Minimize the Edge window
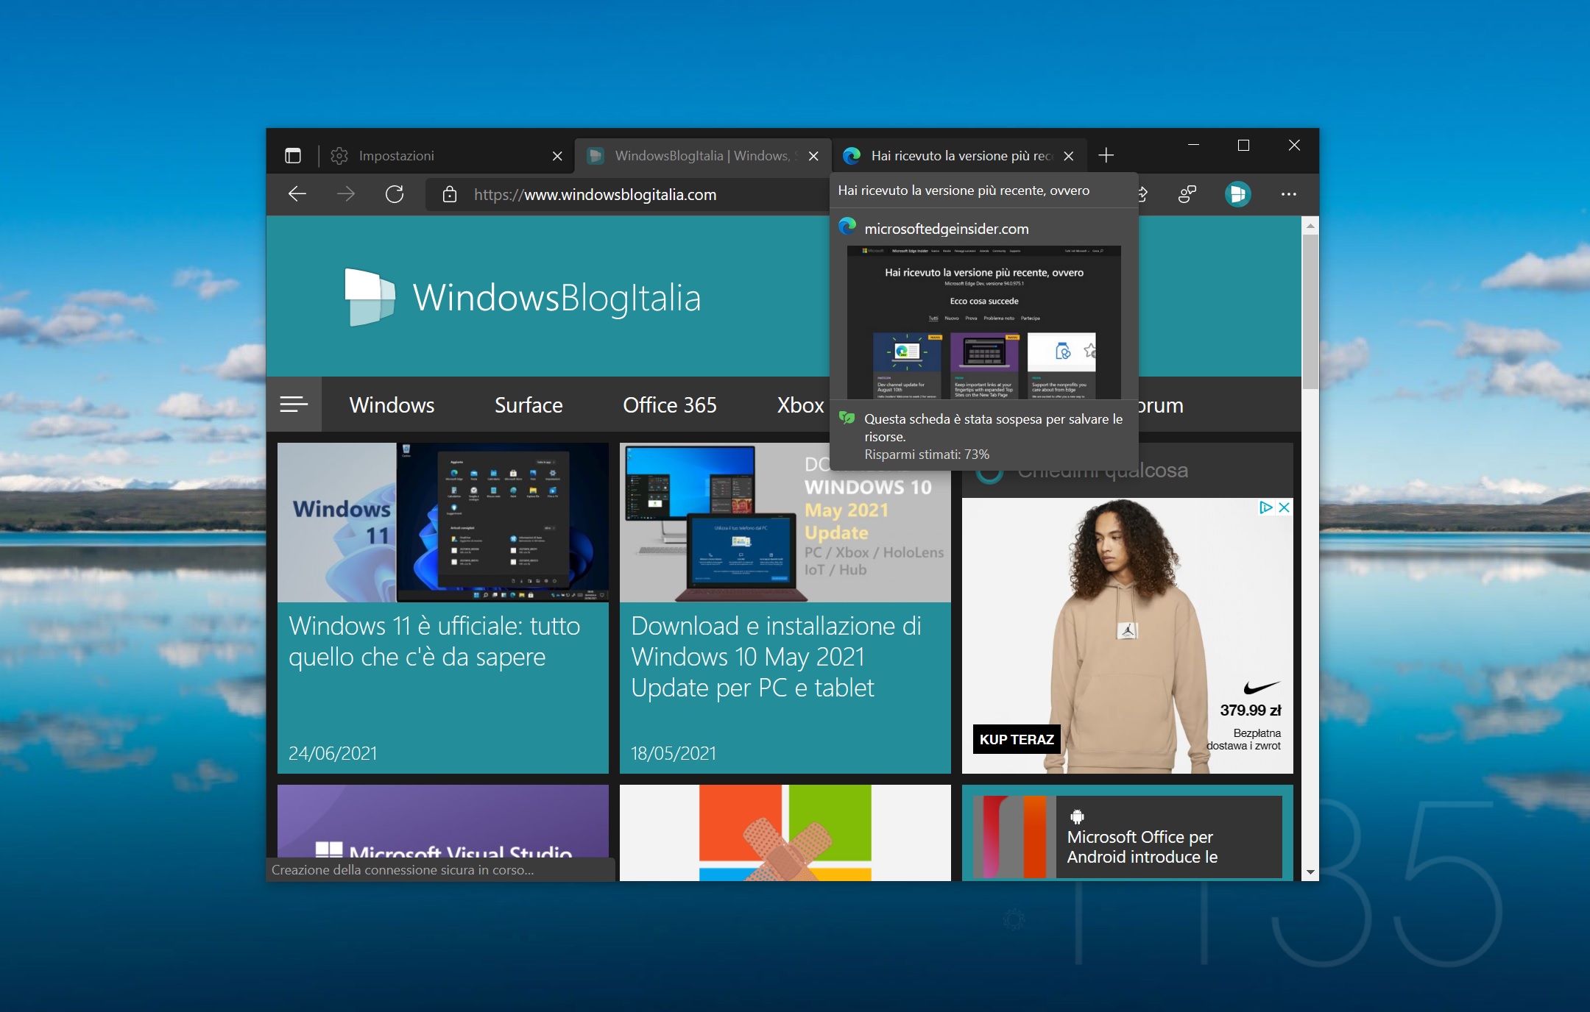Image resolution: width=1590 pixels, height=1012 pixels. click(1193, 145)
